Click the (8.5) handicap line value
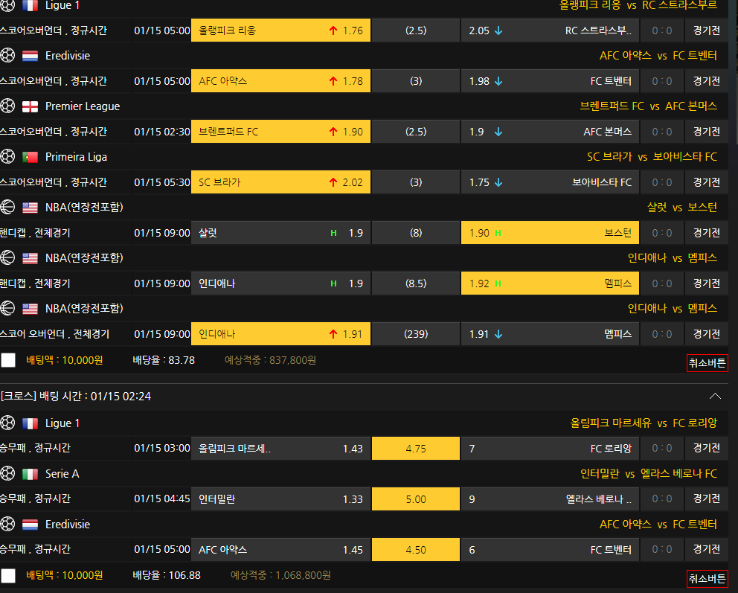 [x=416, y=283]
